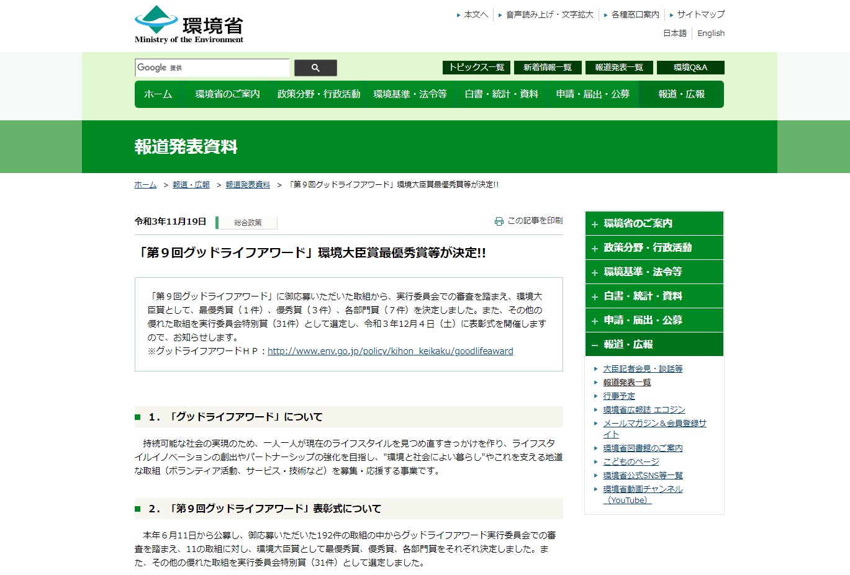Open the 報道・広報 main navigation tab
The image size is (850, 575).
pos(681,94)
